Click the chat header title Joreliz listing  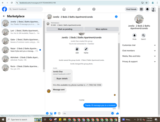pos(73,17)
